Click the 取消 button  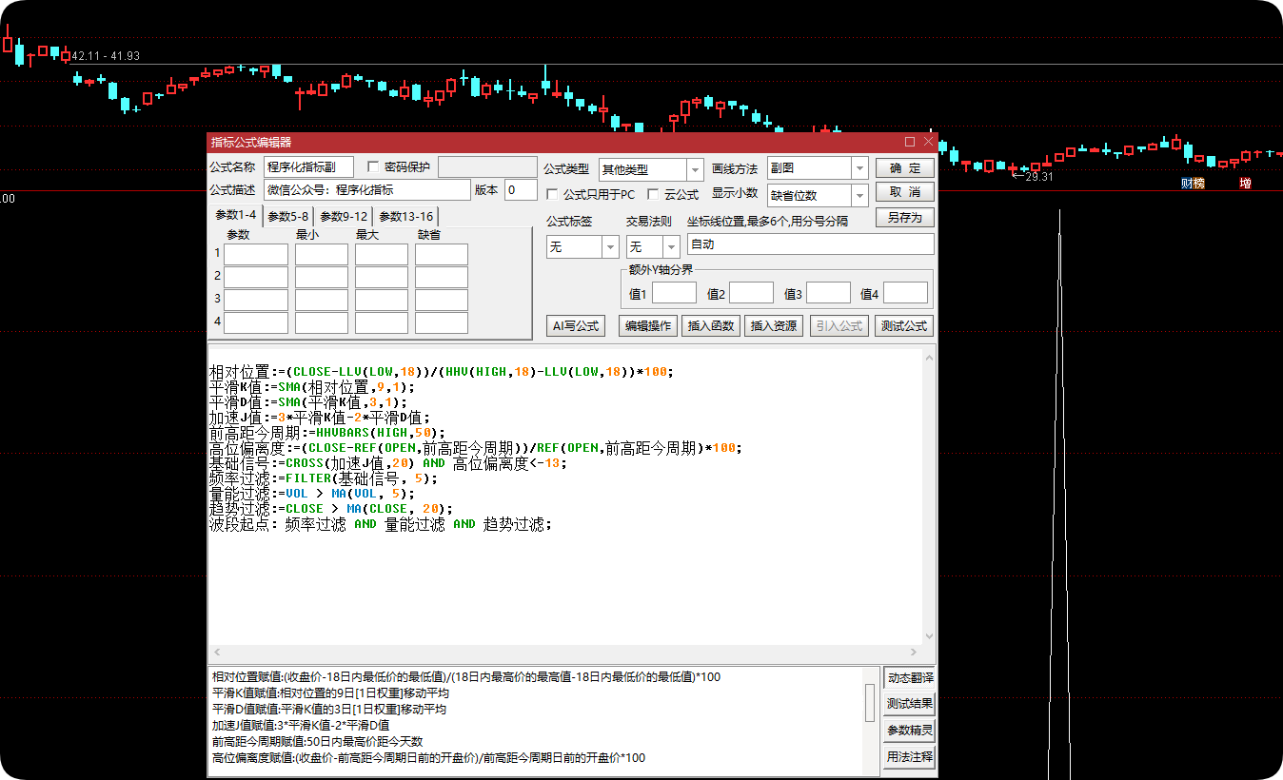pos(905,192)
